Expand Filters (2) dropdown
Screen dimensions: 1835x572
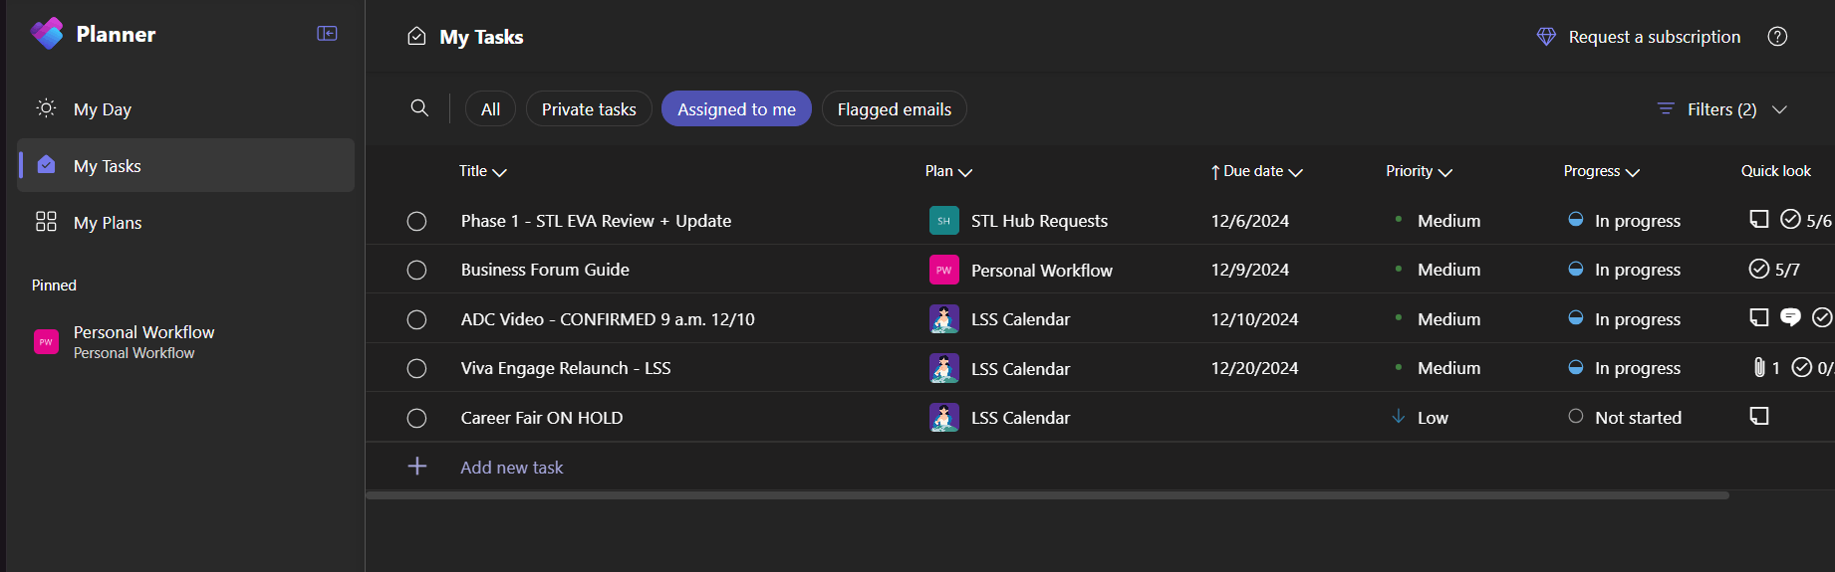click(x=1721, y=108)
